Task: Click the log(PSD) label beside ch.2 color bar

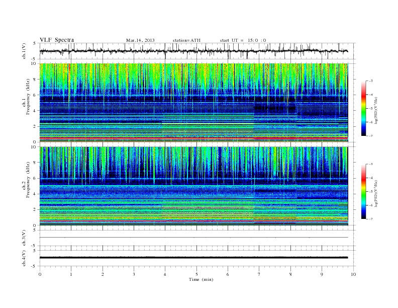Action: (x=376, y=193)
